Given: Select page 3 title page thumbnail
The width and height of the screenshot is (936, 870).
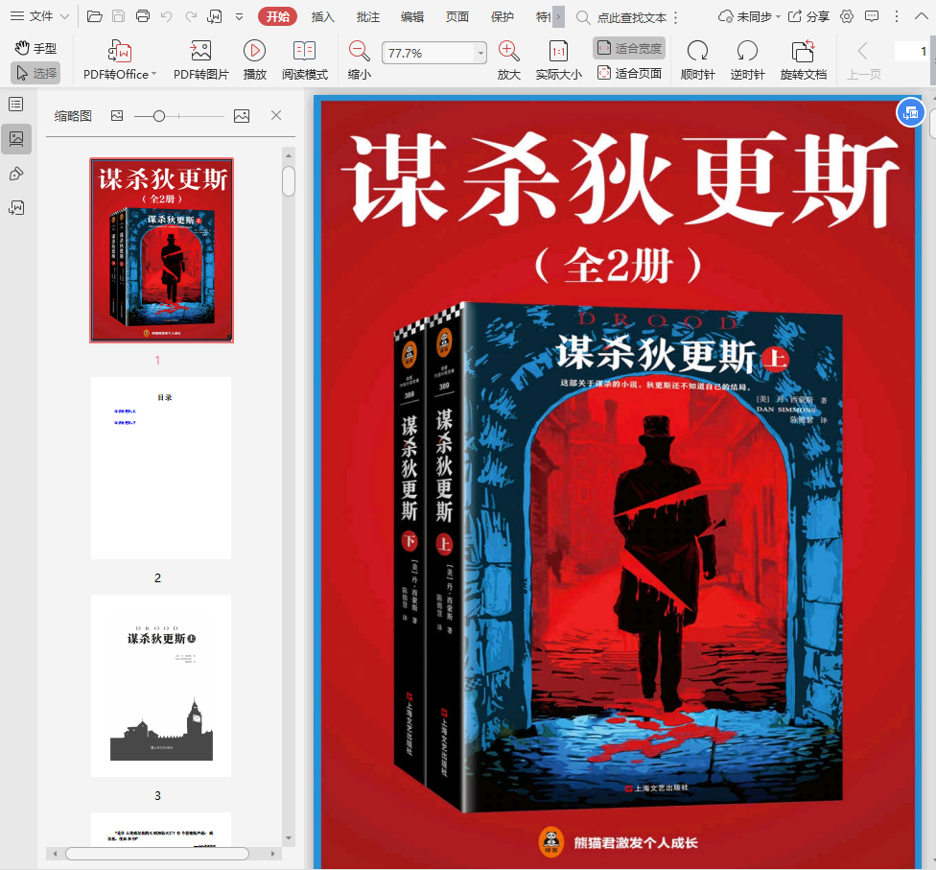Looking at the screenshot, I should tap(161, 686).
